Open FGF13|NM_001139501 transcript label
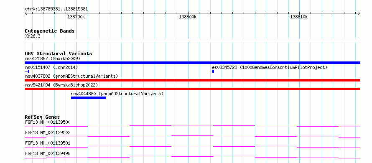The image size is (372, 163). point(48,143)
